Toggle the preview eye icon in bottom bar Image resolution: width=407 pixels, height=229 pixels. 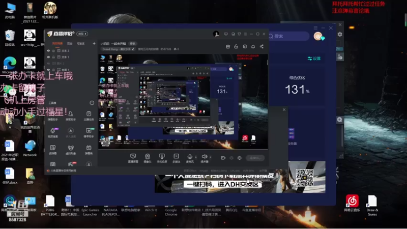(x=231, y=158)
